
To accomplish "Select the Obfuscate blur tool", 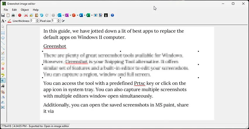I will (3, 81).
